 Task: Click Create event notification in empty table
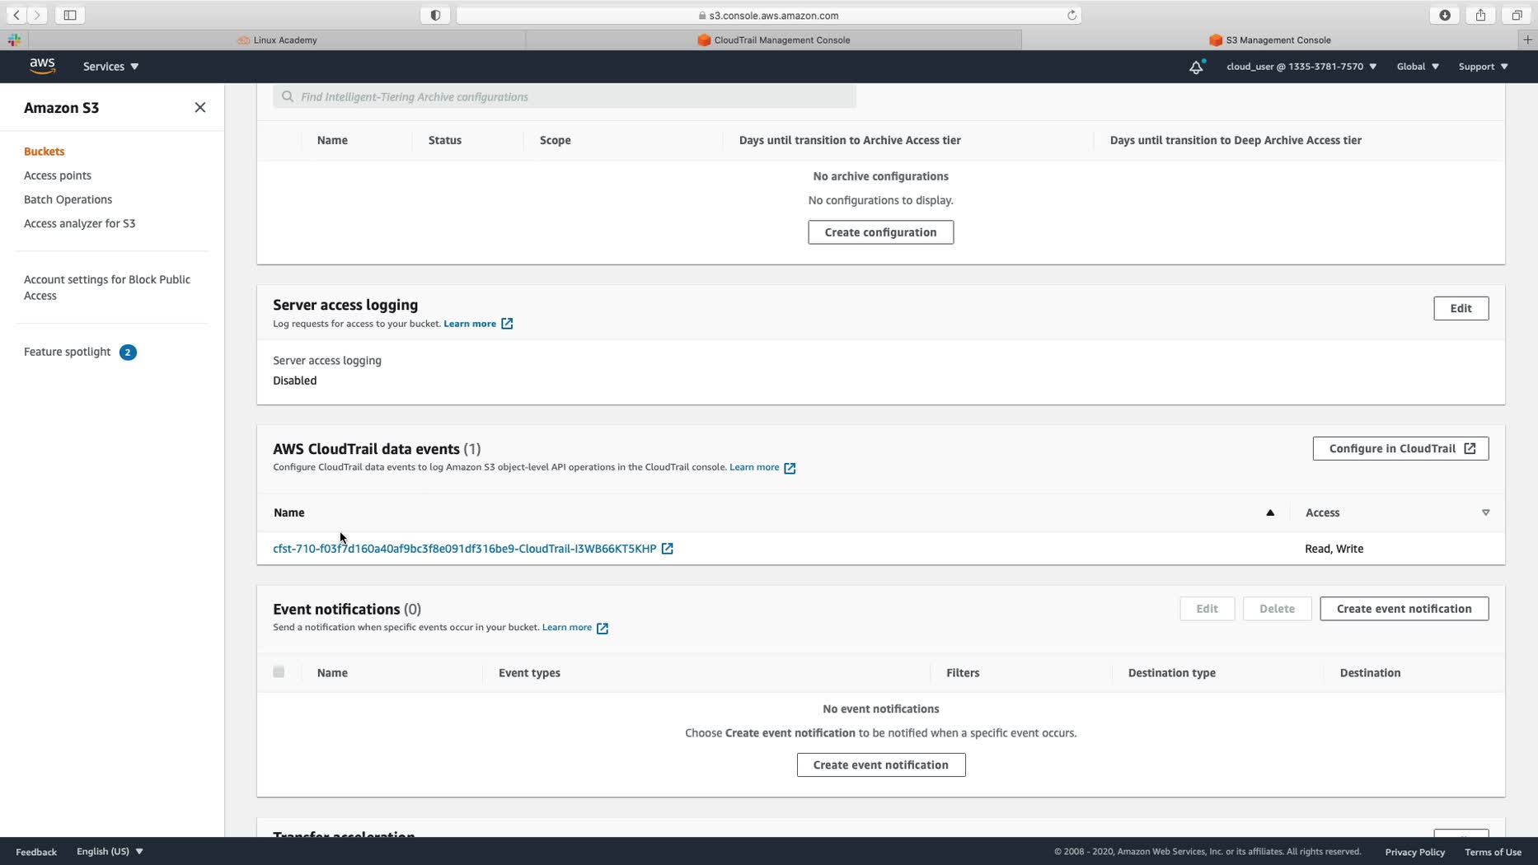(880, 765)
